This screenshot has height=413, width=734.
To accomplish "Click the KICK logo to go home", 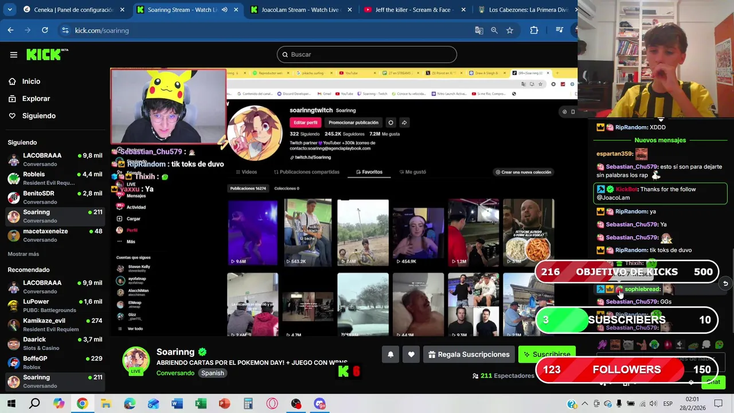I will pos(47,54).
